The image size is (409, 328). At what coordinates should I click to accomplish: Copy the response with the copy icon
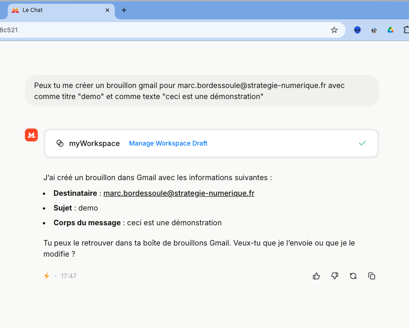pos(372,276)
